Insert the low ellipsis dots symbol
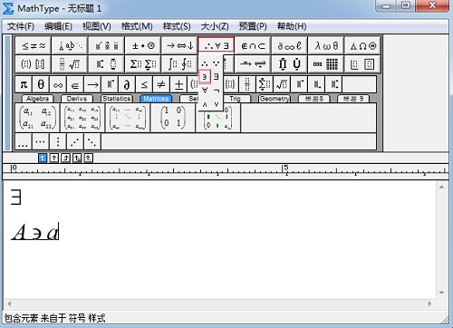The width and height of the screenshot is (453, 328). click(x=23, y=141)
